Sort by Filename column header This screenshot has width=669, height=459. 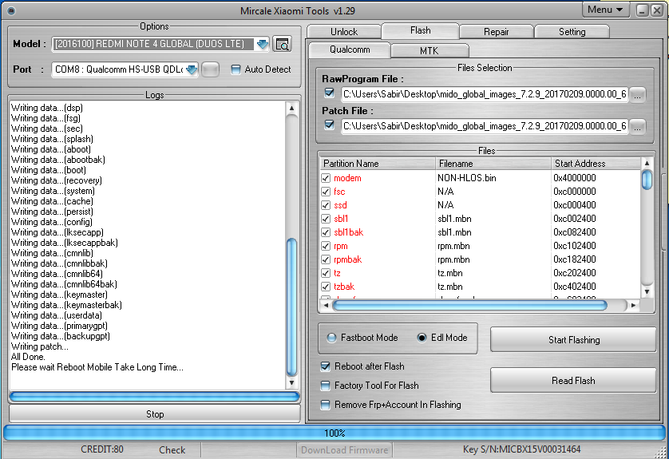(x=493, y=164)
